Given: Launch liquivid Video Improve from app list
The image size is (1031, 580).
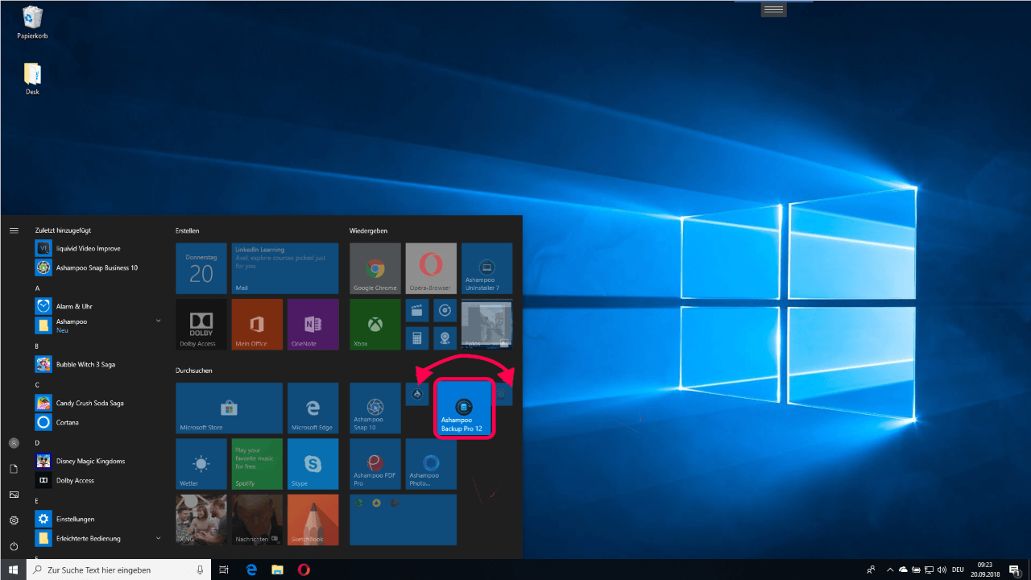Looking at the screenshot, I should pos(99,248).
